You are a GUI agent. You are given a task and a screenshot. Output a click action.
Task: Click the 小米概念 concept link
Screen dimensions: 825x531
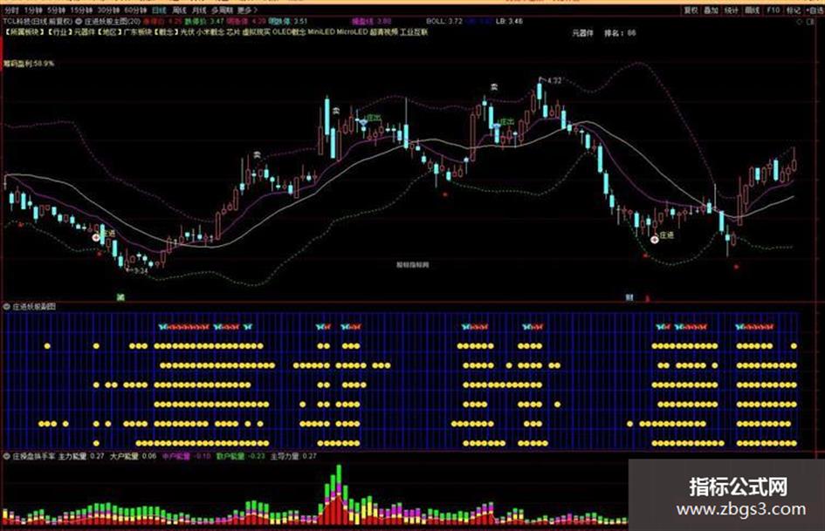click(x=210, y=32)
